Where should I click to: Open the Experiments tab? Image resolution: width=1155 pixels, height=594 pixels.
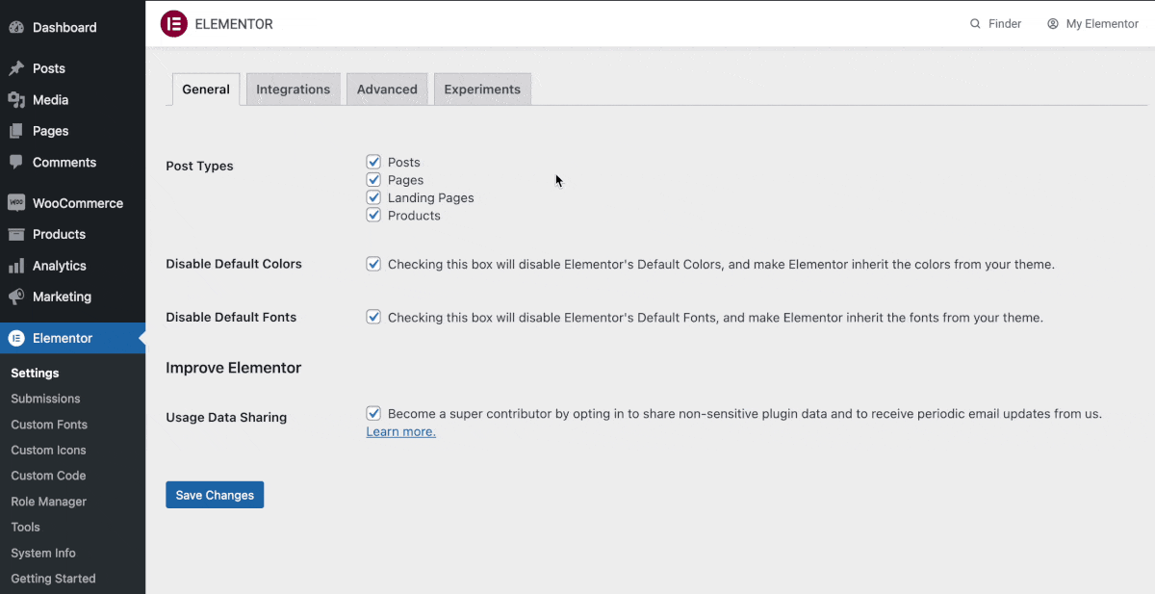point(482,90)
